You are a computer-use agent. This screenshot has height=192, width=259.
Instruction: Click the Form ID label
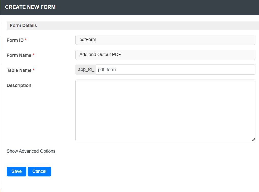tap(15, 40)
